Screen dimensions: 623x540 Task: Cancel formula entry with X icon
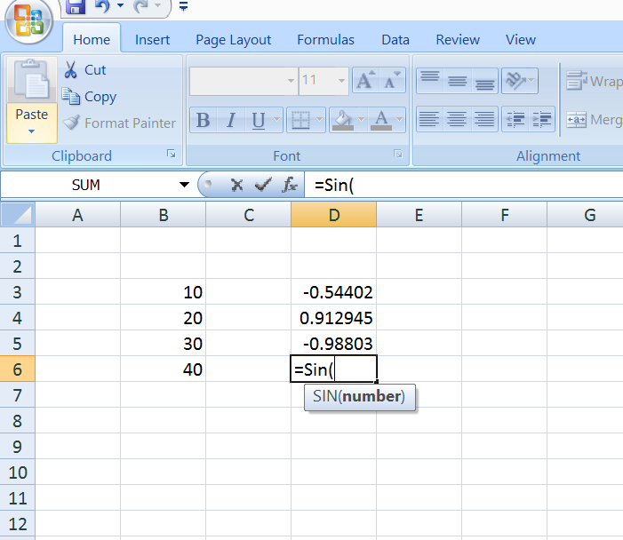click(236, 185)
